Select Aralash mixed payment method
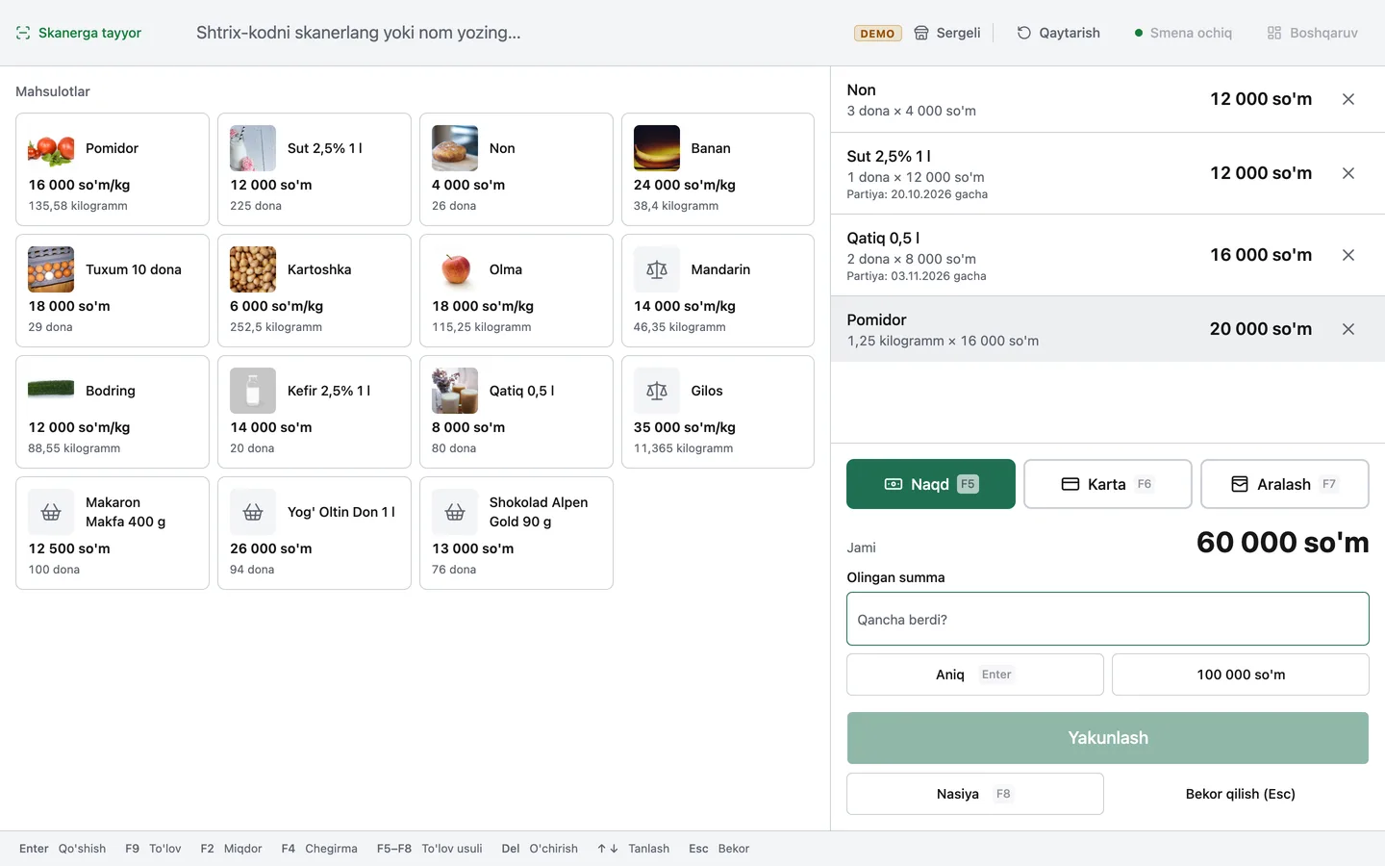The height and width of the screenshot is (866, 1385). (x=1285, y=484)
